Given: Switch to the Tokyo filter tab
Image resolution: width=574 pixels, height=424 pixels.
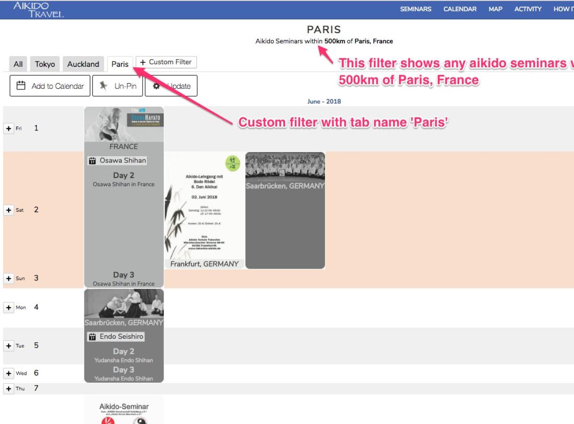Looking at the screenshot, I should pyautogui.click(x=45, y=64).
